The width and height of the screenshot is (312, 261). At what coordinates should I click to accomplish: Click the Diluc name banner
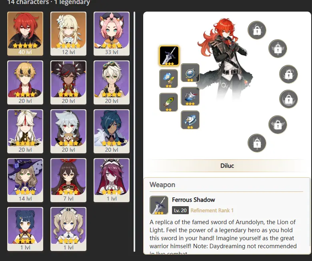[227, 166]
